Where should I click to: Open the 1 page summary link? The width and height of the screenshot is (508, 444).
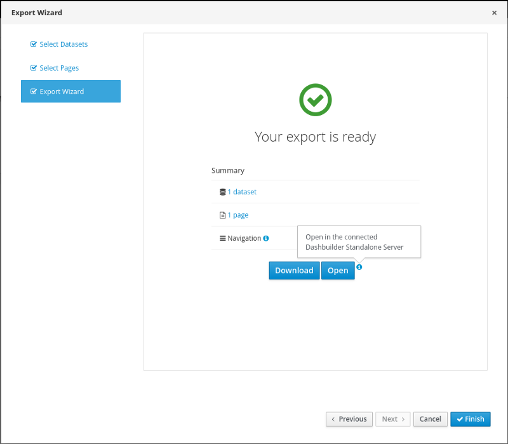point(238,215)
